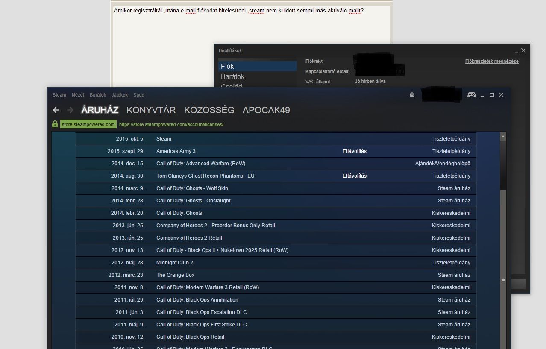Switch to the KÖZÖSSÉG community tab
The height and width of the screenshot is (349, 546).
click(209, 110)
